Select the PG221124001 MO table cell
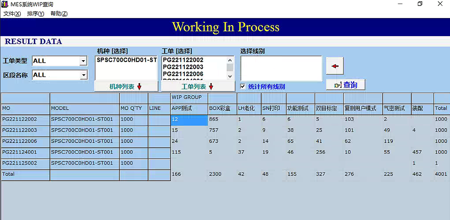 [25, 152]
